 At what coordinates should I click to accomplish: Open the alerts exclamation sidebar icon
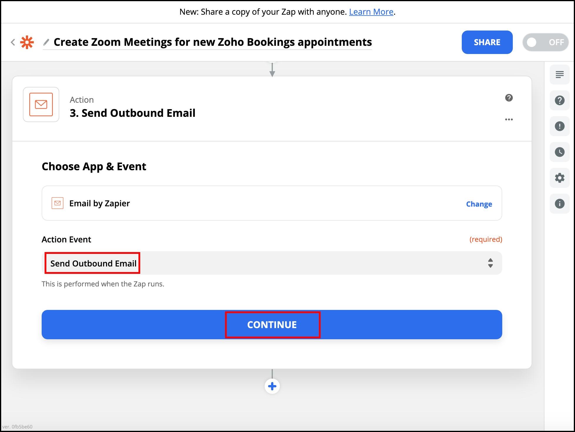(559, 126)
